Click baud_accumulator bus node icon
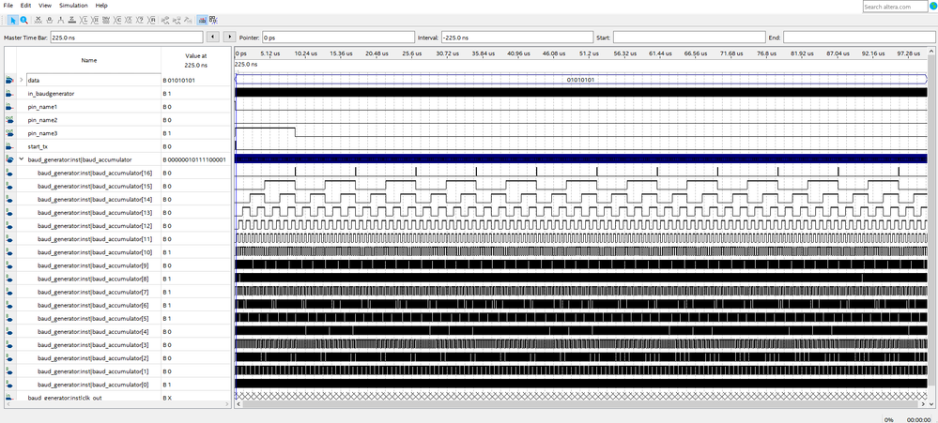Screen dimensions: 938x423 click(9, 159)
